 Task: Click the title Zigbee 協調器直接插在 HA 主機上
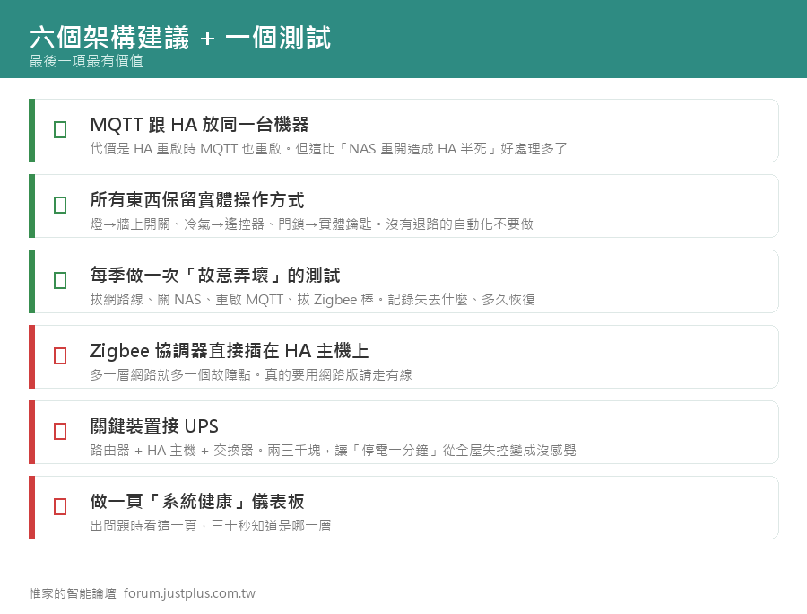[229, 351]
